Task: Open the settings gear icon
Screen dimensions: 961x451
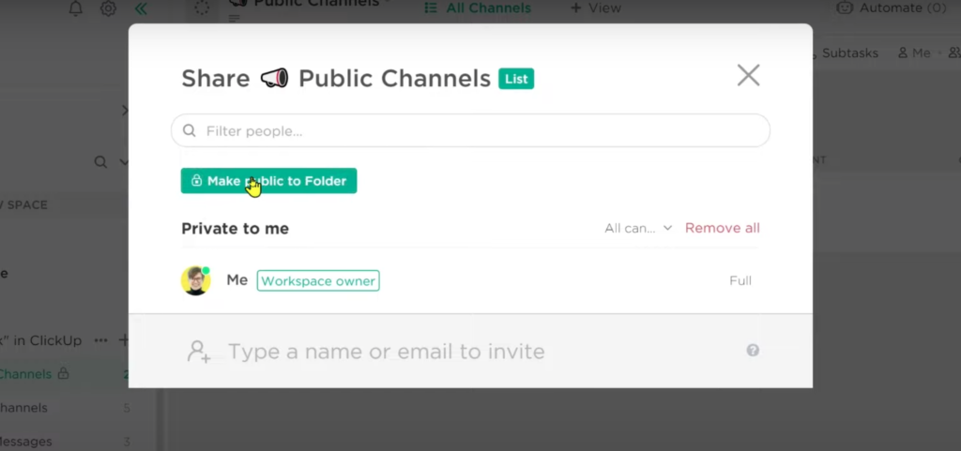Action: (x=108, y=8)
